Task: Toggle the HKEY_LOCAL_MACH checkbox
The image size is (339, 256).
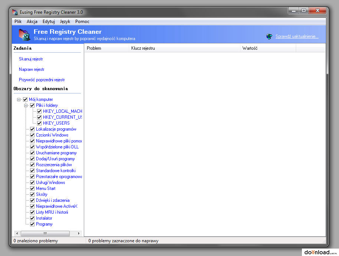Action: pos(39,111)
